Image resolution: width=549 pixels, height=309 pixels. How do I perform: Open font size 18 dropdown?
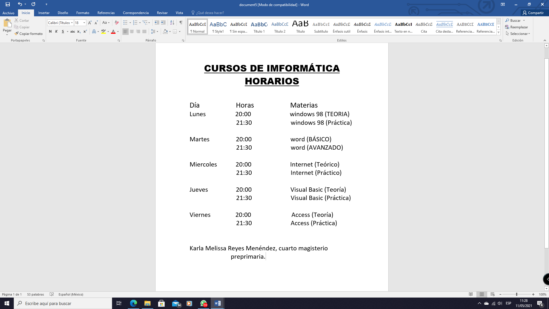84,23
